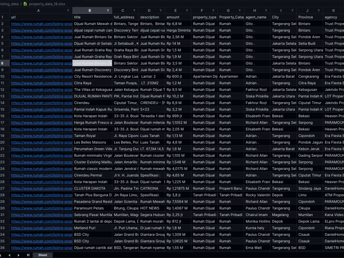This screenshot has height=258, width=344.
Task: Select the 'Paramount Petals' title cell
Action: tap(92, 208)
